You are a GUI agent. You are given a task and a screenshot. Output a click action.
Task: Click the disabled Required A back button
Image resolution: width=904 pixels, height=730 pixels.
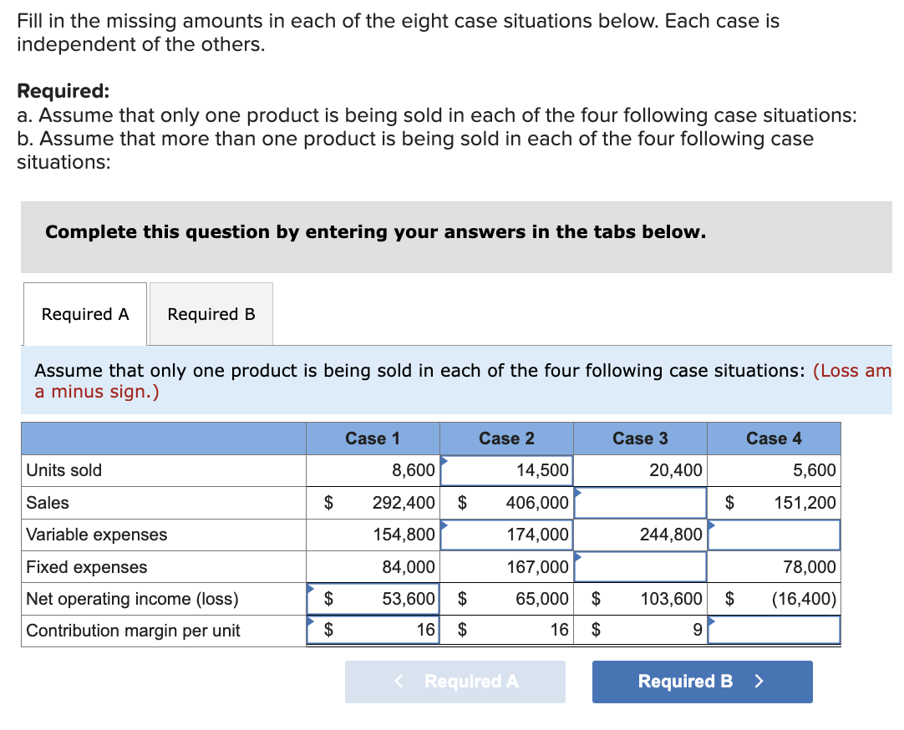click(455, 682)
